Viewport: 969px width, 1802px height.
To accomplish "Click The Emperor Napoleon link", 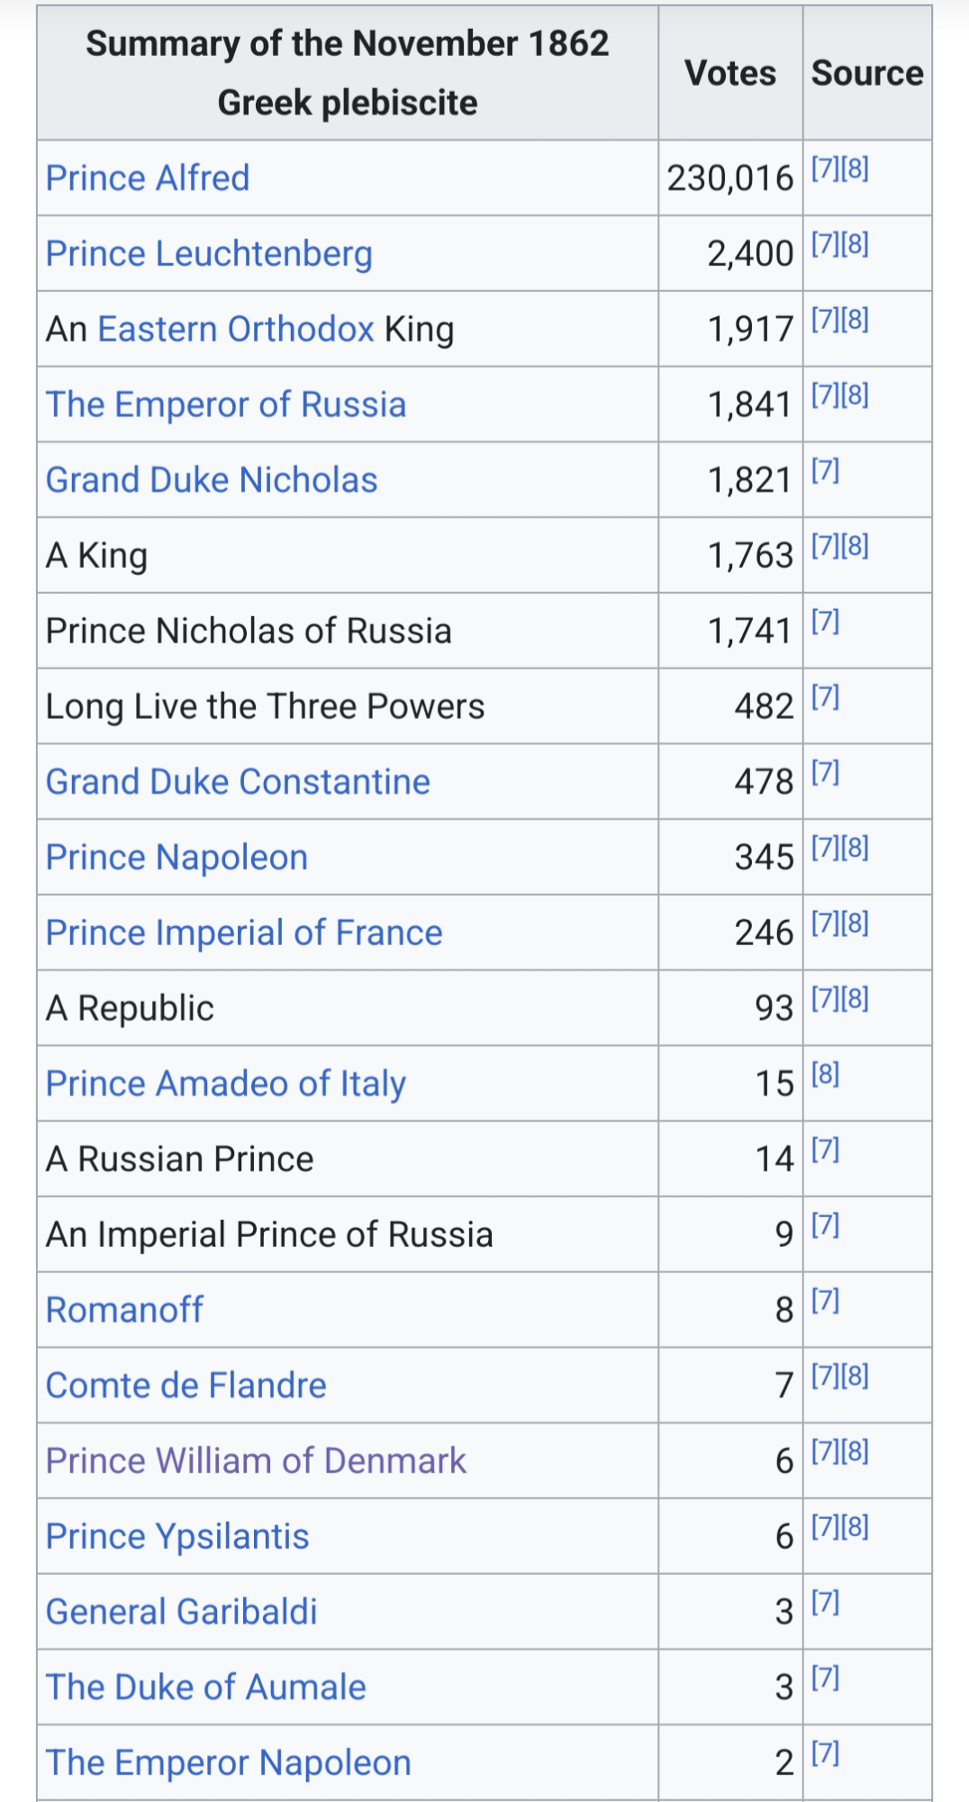I will coord(229,1763).
